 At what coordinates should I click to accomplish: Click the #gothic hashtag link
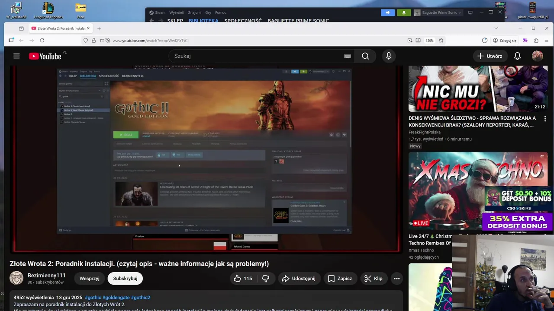93,298
